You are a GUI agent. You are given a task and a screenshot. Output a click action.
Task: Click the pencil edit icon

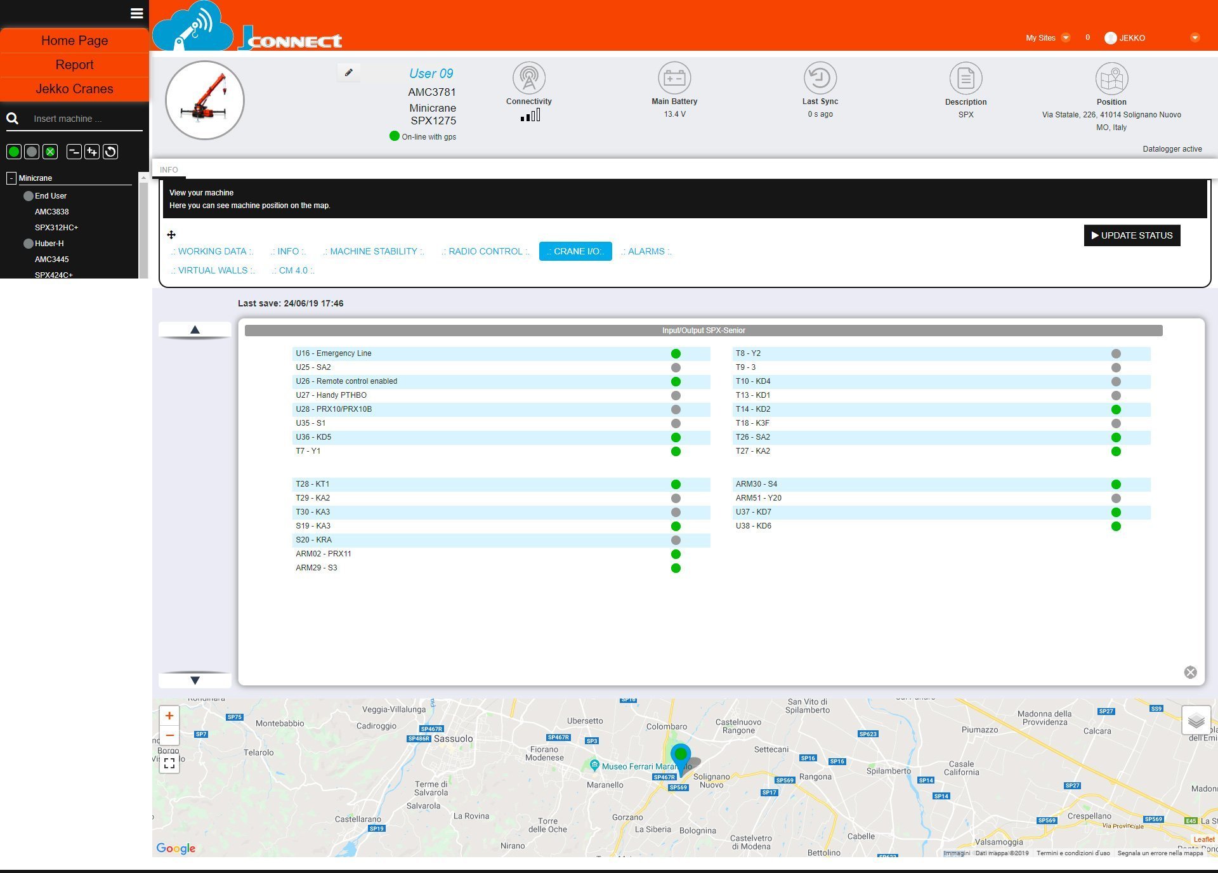[348, 73]
